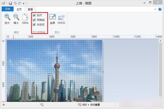Image resolution: width=164 pixels, height=109 pixels.
Task: Click the vertical scrollbar track
Action: coord(160,69)
